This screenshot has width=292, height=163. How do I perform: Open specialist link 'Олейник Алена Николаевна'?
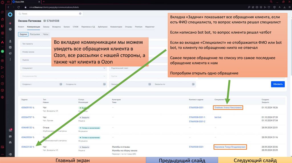pyautogui.click(x=228, y=108)
